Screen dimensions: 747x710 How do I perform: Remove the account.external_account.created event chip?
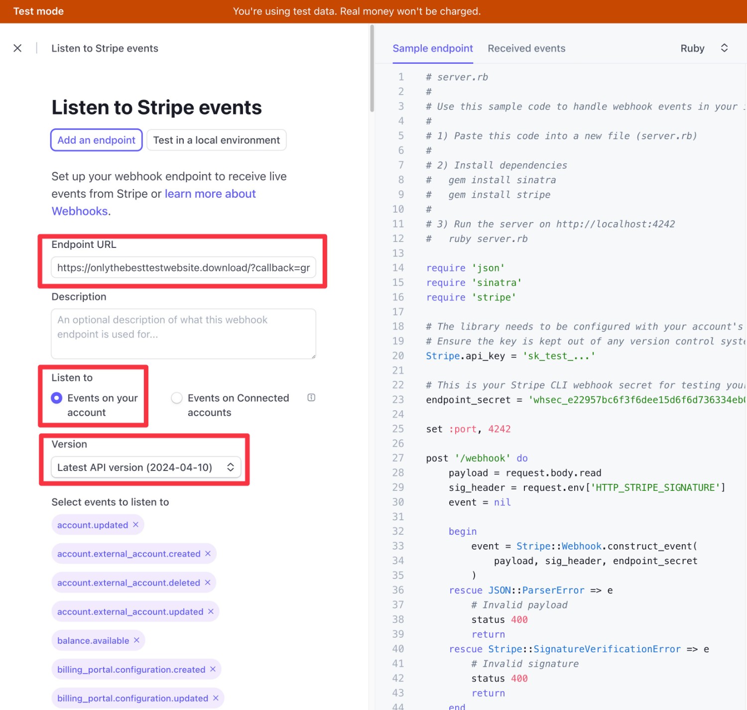click(x=208, y=553)
